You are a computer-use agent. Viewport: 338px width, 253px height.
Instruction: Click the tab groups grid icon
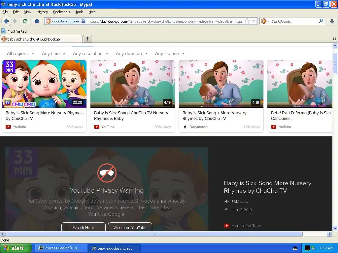pos(335,39)
